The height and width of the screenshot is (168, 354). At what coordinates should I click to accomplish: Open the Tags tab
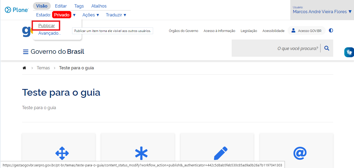(79, 6)
